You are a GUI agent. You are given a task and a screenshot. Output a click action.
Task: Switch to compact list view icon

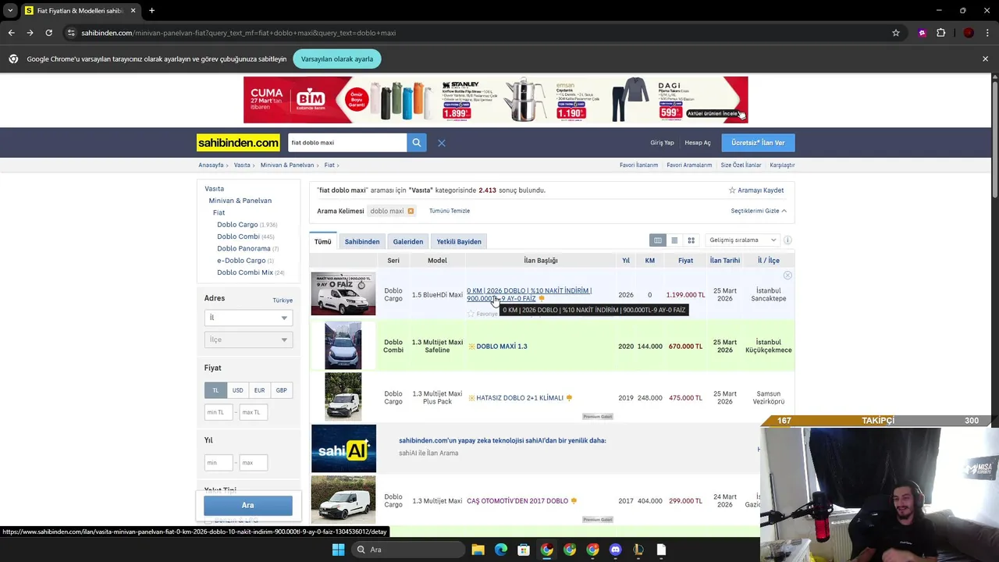coord(674,240)
